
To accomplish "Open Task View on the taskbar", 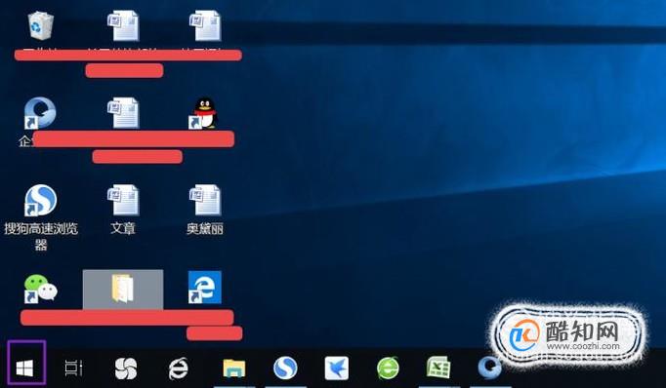I will click(x=73, y=368).
